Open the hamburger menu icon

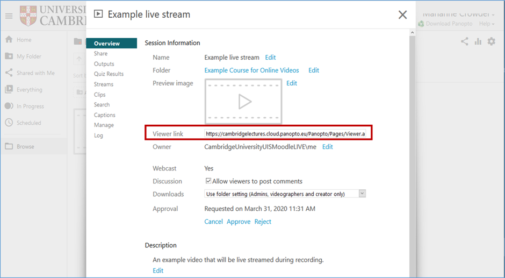point(9,16)
